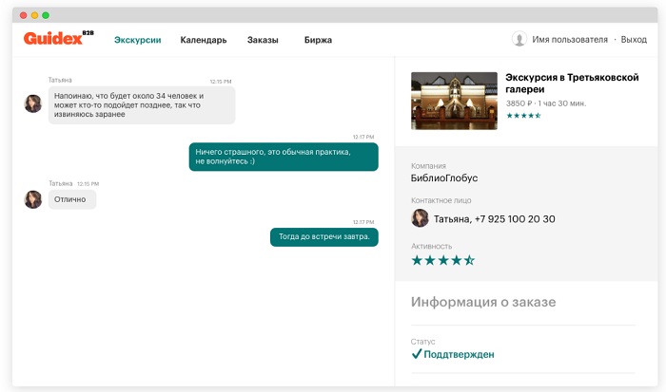
Task: Click the excursion rating stars under price
Action: coord(523,116)
